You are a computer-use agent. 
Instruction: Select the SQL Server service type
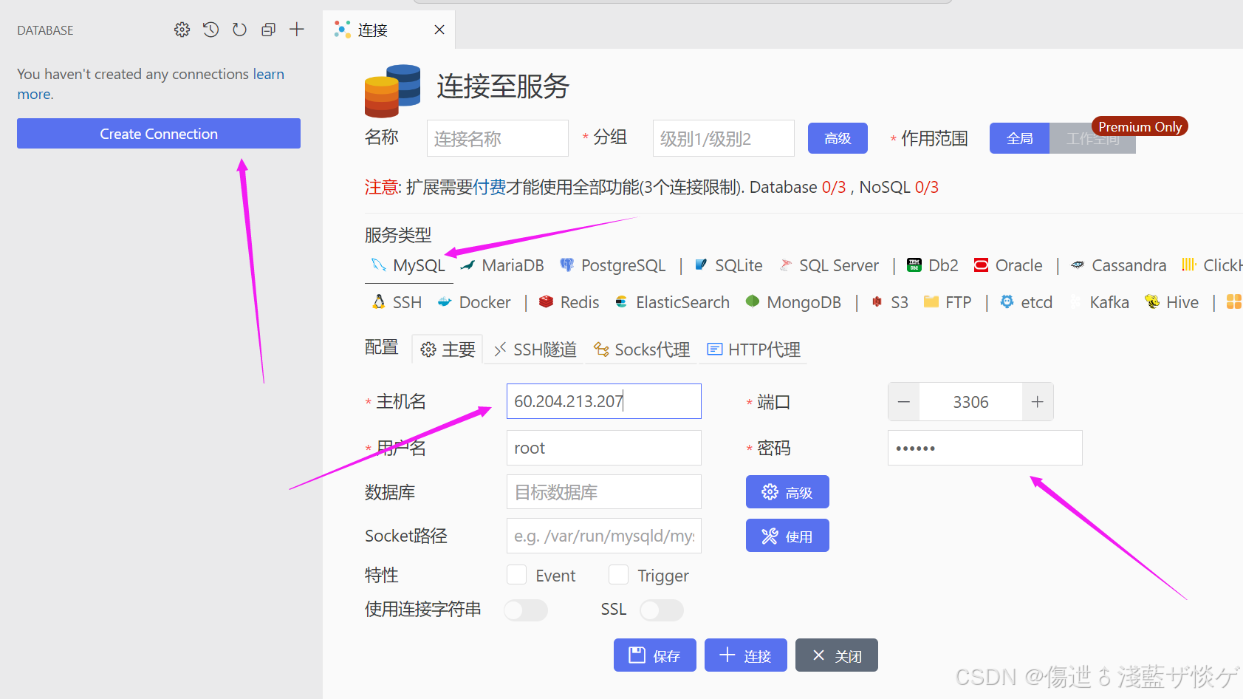829,265
